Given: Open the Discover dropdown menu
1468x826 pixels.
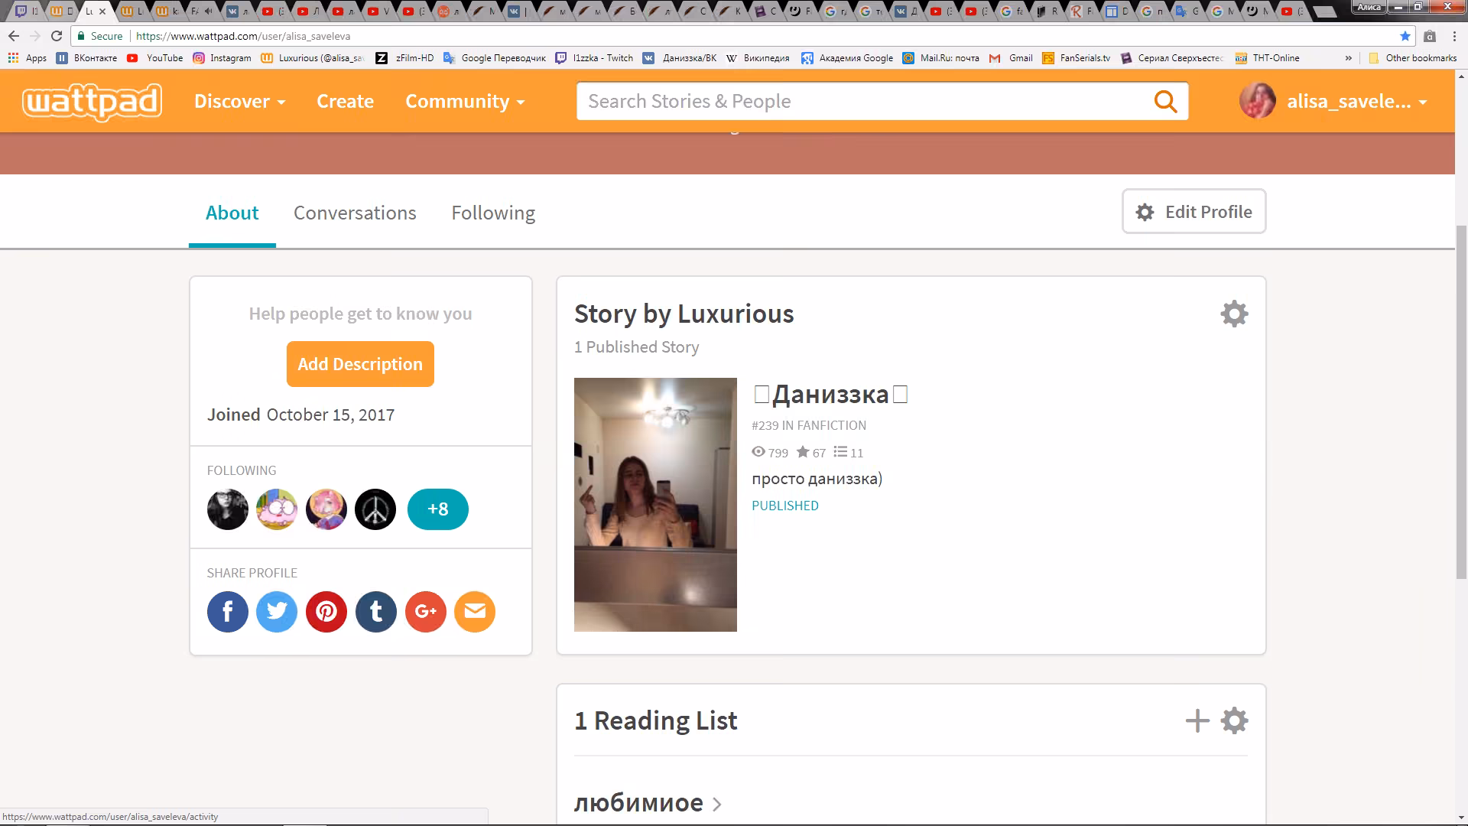Looking at the screenshot, I should (x=239, y=102).
